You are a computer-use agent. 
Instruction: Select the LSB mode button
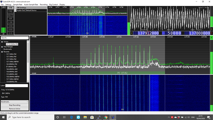coord(10,22)
